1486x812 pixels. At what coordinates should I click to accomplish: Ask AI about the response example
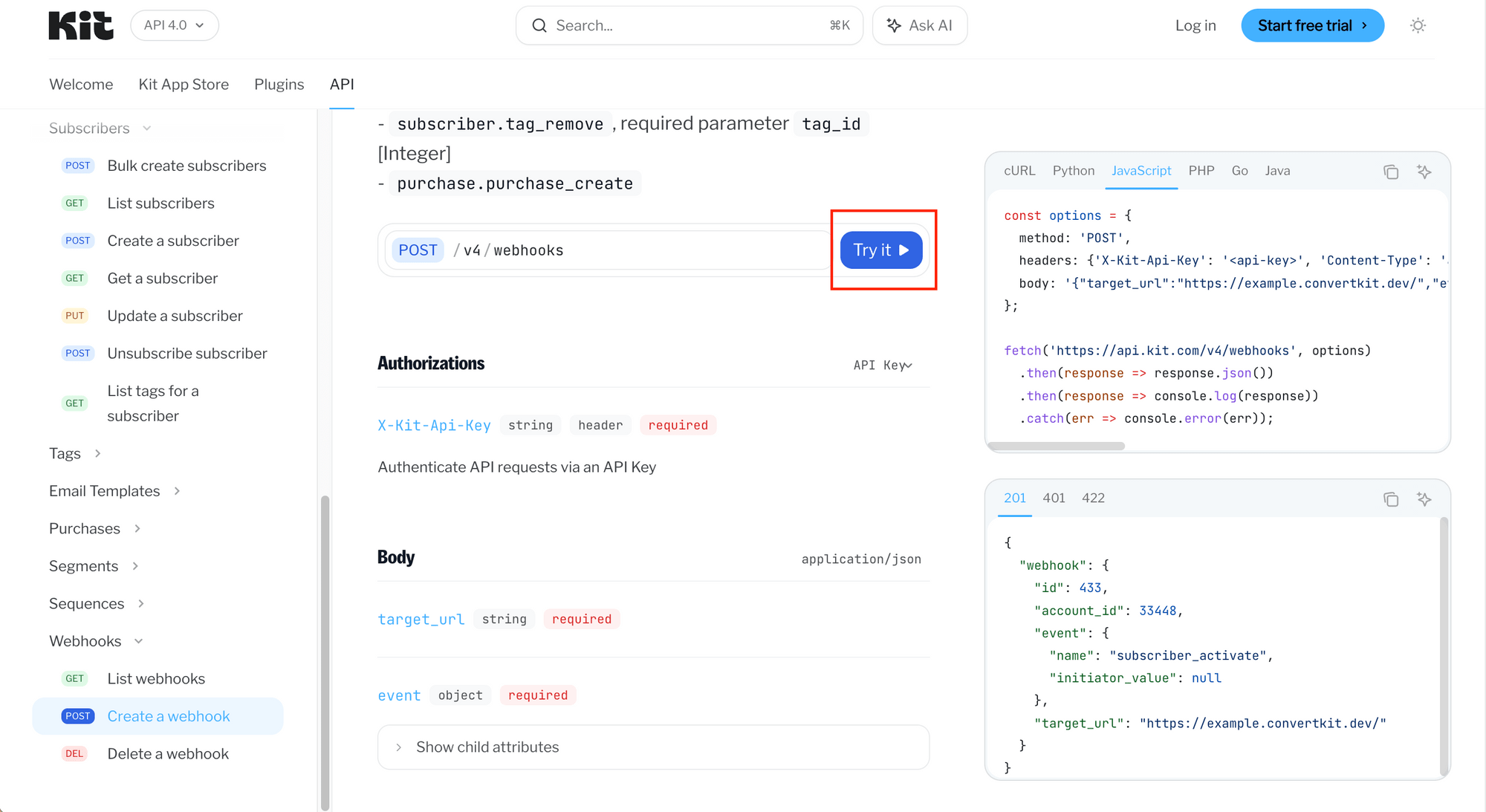tap(1424, 498)
